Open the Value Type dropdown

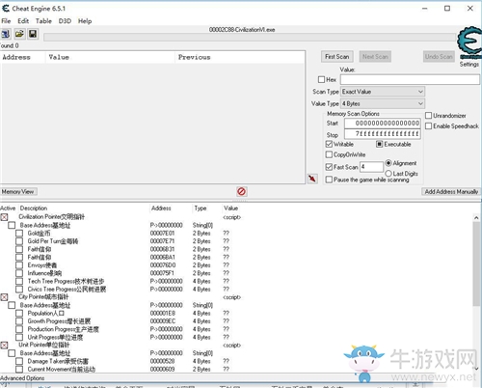coord(383,103)
